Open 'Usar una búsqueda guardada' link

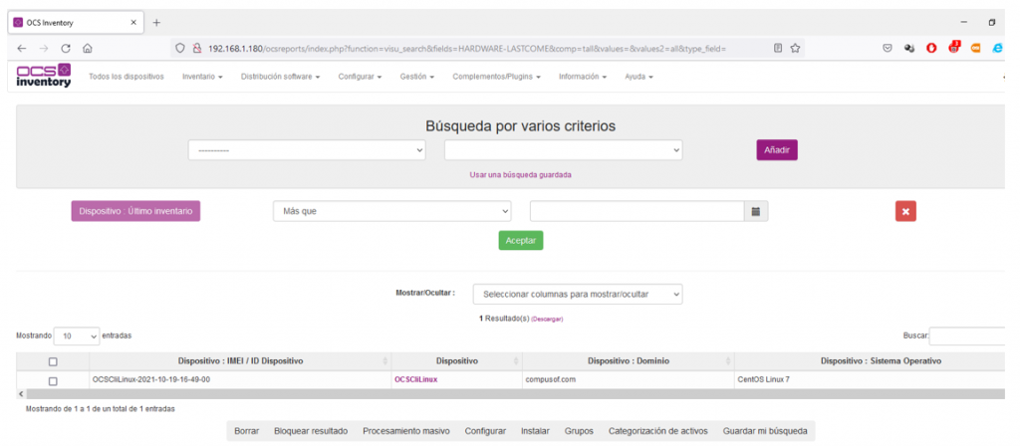pyautogui.click(x=520, y=175)
